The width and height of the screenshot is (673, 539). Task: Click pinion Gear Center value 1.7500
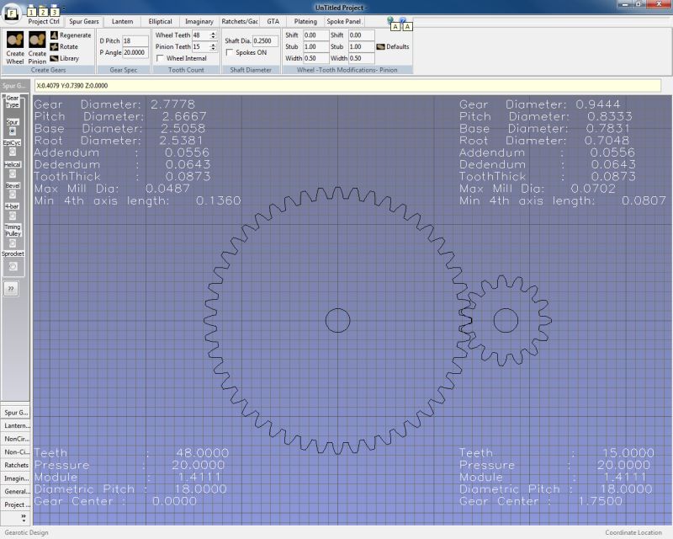click(600, 501)
